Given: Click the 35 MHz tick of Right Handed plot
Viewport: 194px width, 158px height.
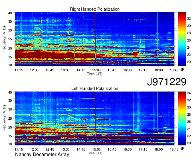Looking at the screenshot, I should click(x=10, y=21).
